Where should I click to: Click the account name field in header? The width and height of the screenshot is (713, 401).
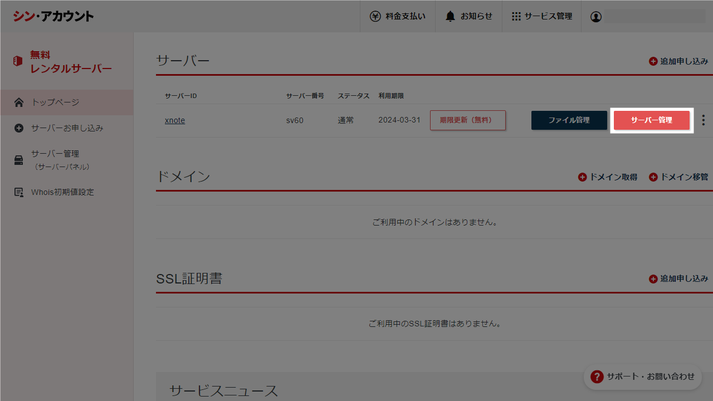[655, 17]
